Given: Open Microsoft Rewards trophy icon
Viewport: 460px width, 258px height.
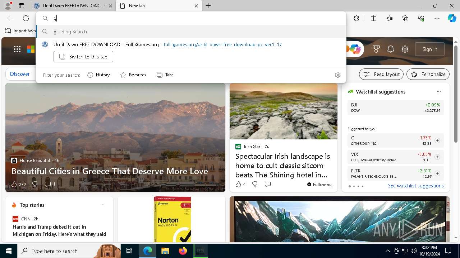Looking at the screenshot, I should (376, 49).
